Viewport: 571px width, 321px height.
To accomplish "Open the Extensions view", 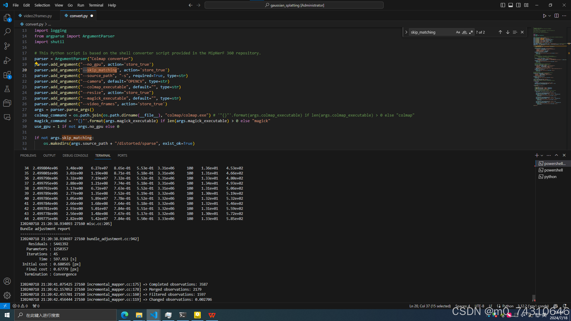I will pyautogui.click(x=7, y=75).
